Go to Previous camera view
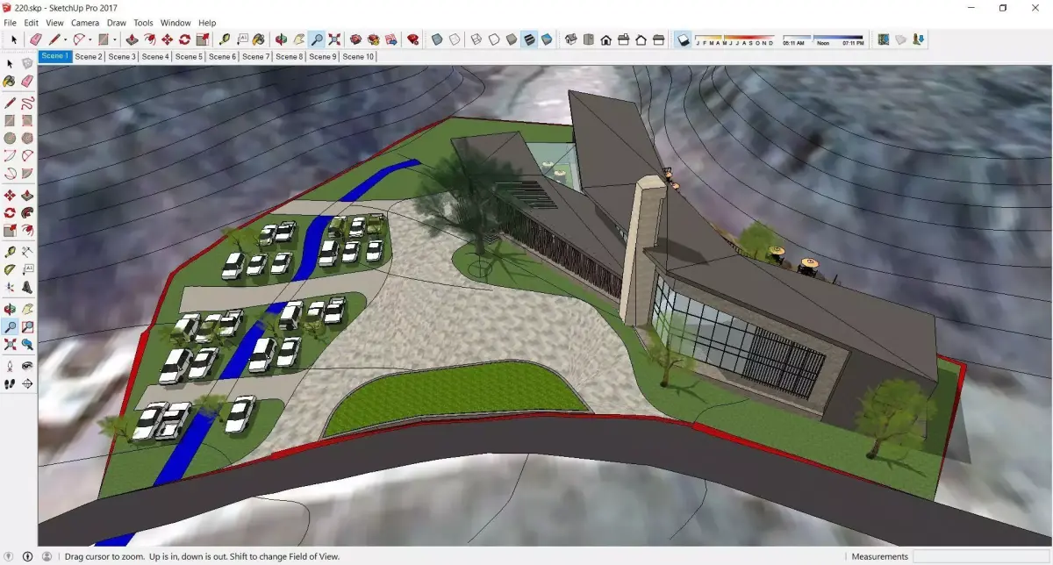The image size is (1053, 565). coord(26,344)
